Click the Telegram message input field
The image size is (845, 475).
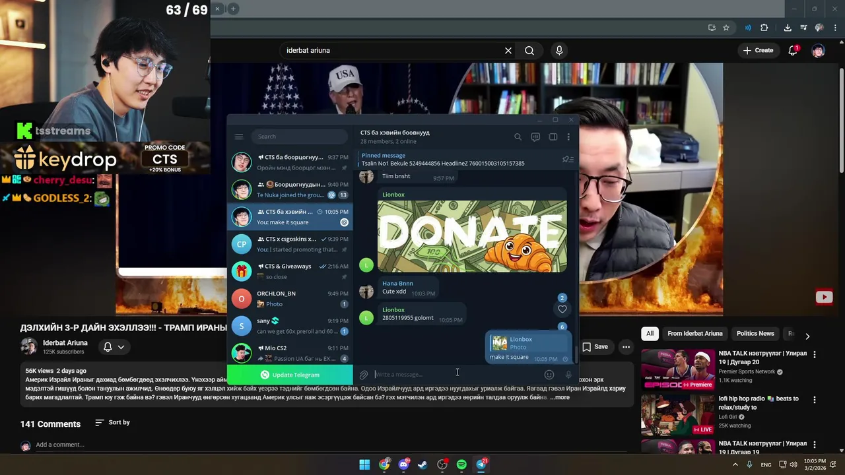click(x=456, y=375)
